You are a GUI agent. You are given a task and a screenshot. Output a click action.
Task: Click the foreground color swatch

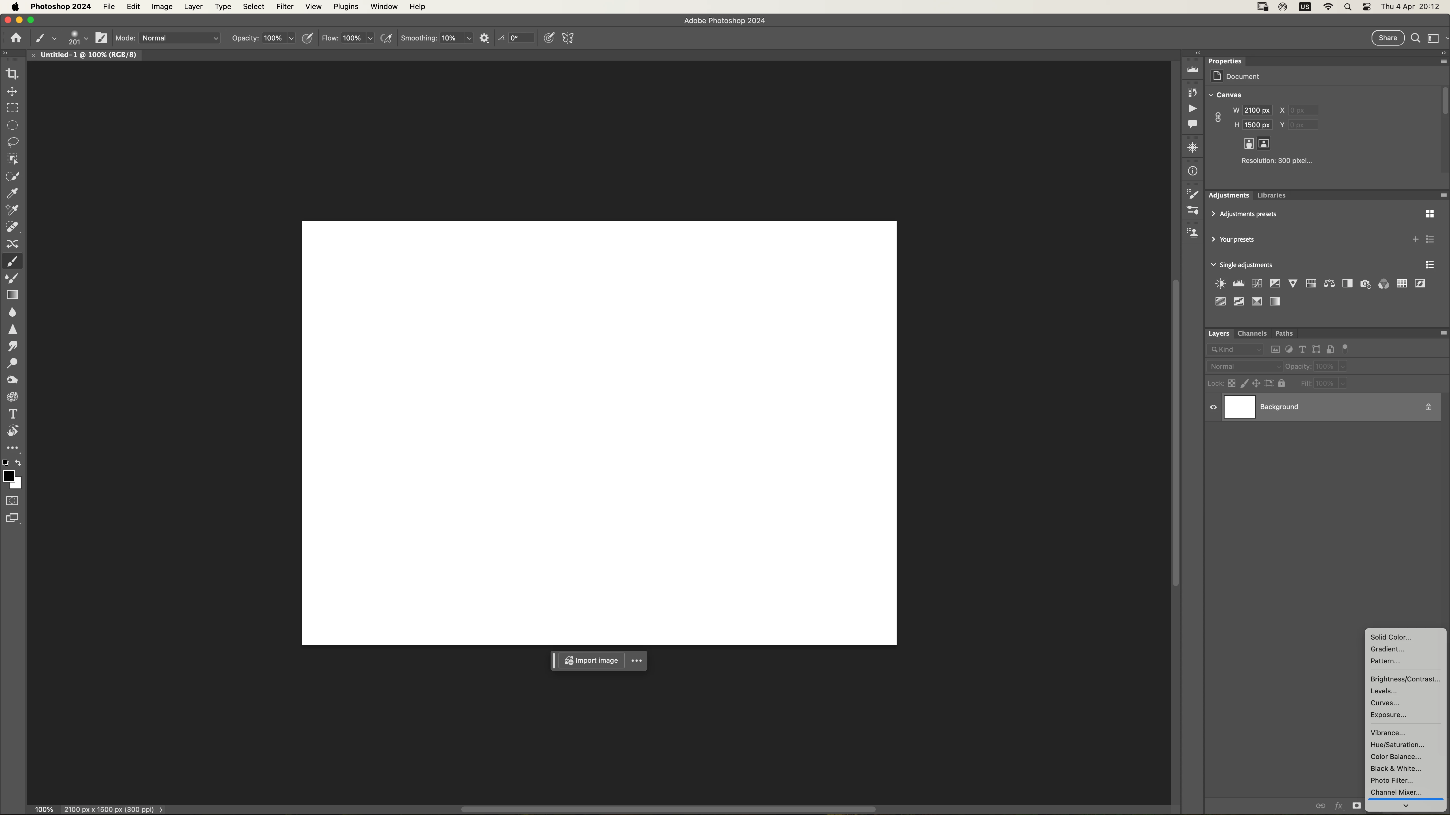click(8, 476)
